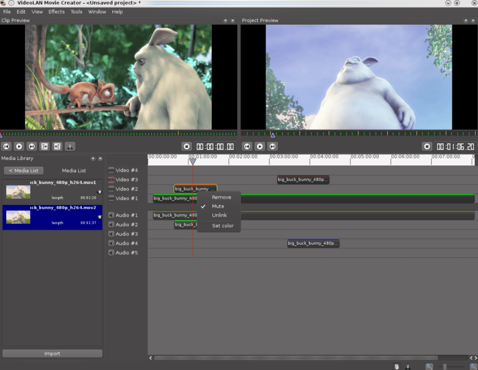Click the '< Media List' back button

23,171
